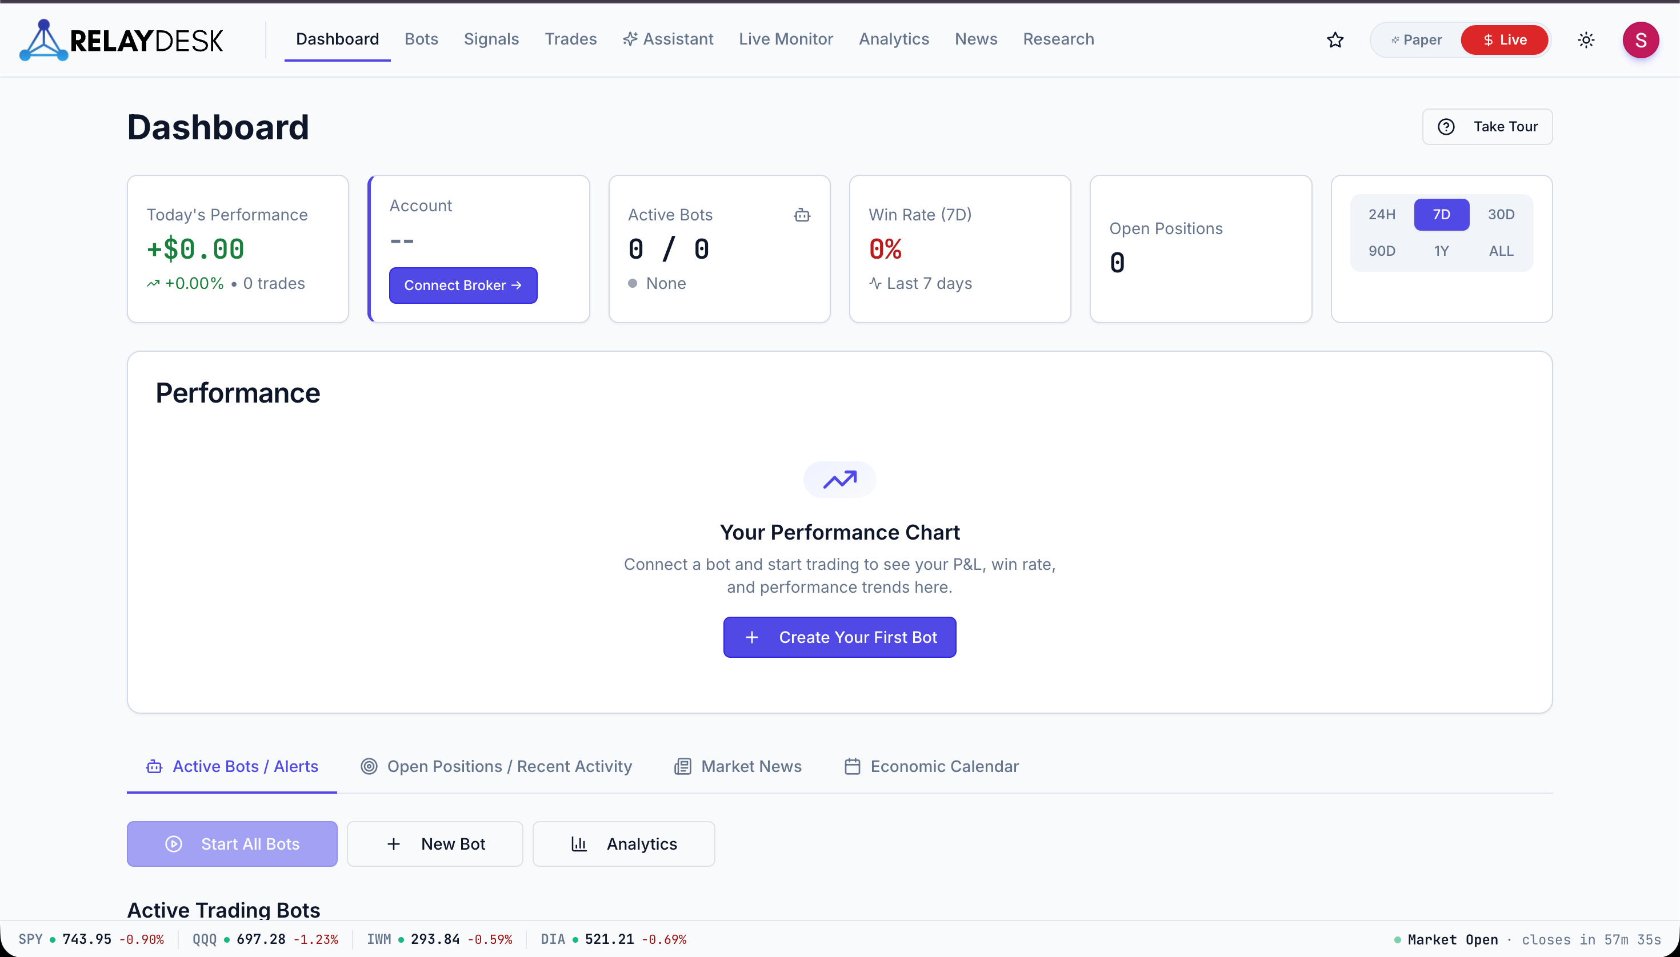Open the Trades nav item
1680x957 pixels.
[x=570, y=39]
